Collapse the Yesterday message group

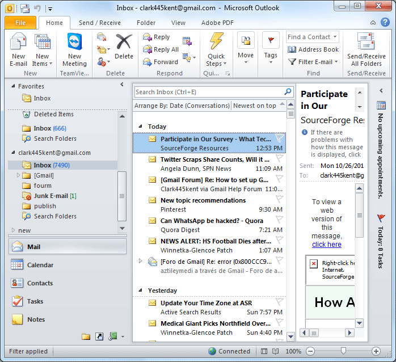click(x=140, y=291)
